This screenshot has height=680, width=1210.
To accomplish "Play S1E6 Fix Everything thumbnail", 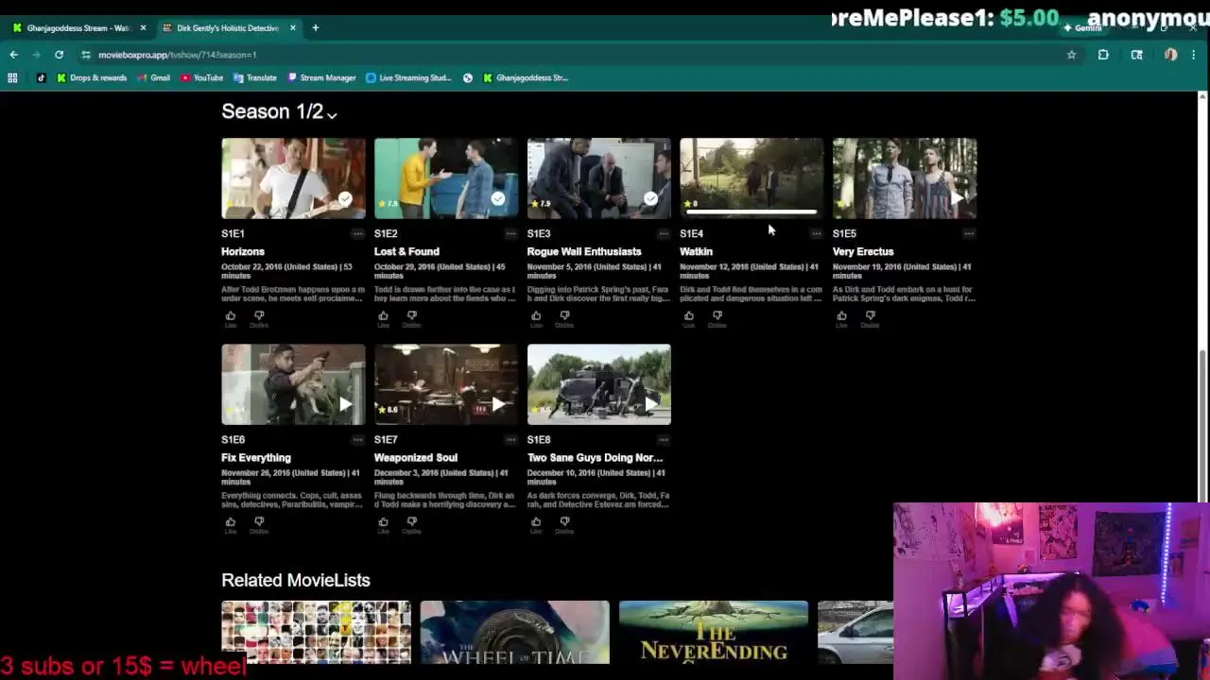I will [x=293, y=384].
